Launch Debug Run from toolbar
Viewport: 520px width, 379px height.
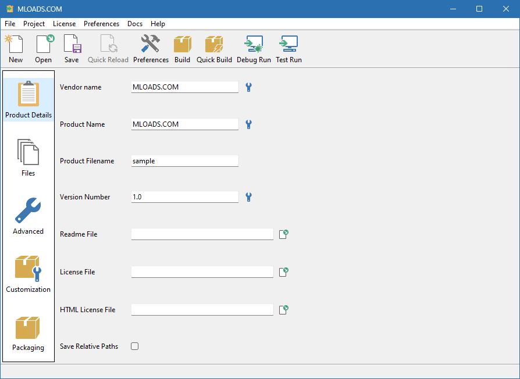coord(254,49)
